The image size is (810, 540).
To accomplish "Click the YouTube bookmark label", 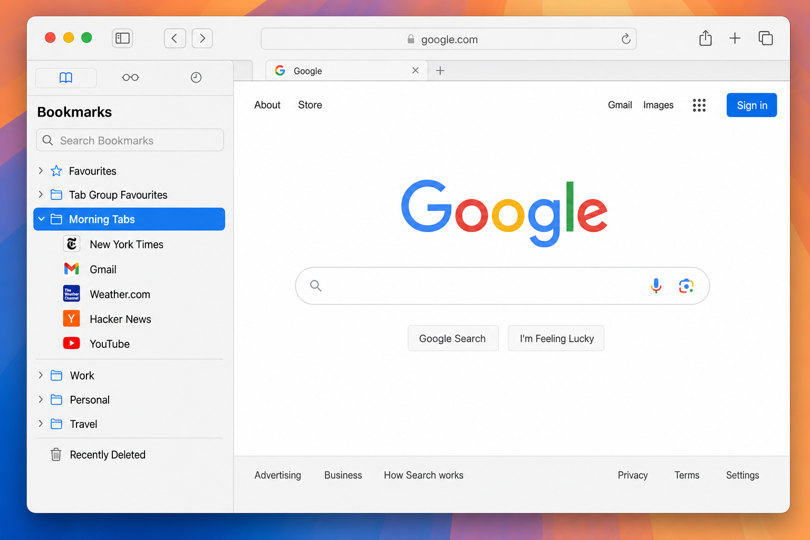I will (x=110, y=344).
